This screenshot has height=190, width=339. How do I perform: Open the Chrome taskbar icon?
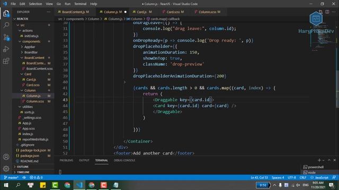point(67,185)
